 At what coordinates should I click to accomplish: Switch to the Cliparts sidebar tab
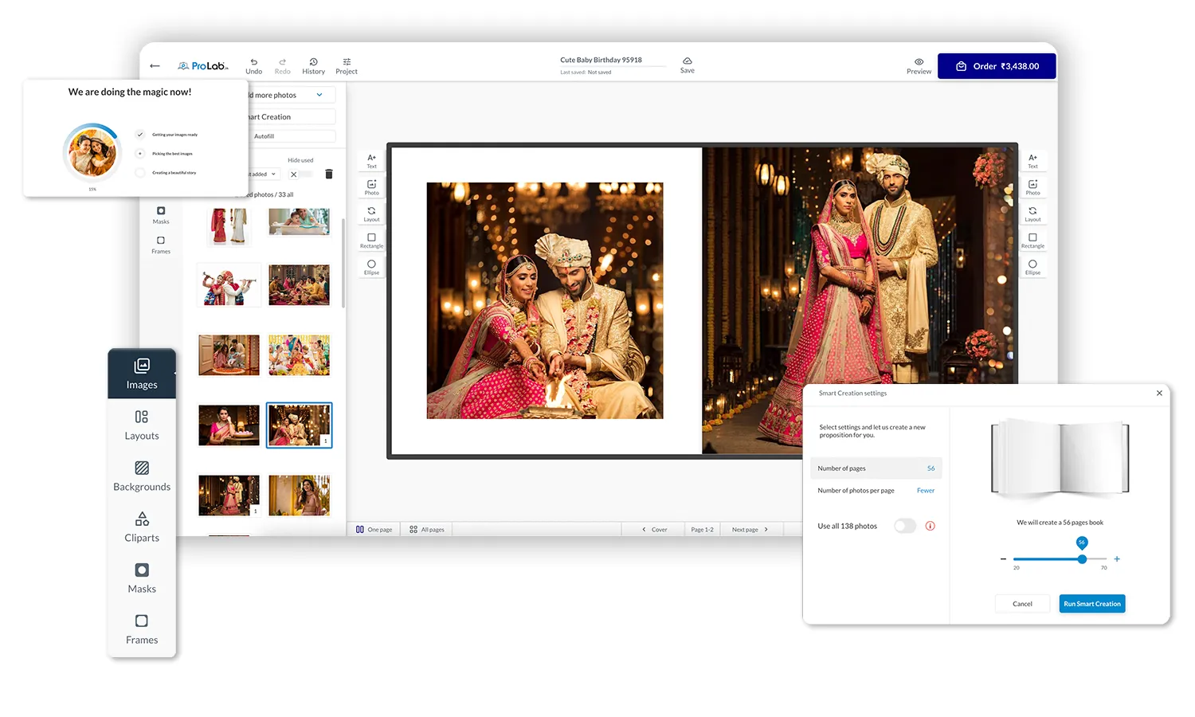142,526
